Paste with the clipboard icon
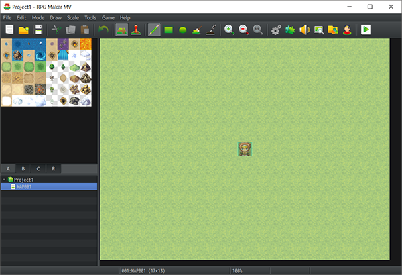The height and width of the screenshot is (275, 402). pyautogui.click(x=85, y=30)
